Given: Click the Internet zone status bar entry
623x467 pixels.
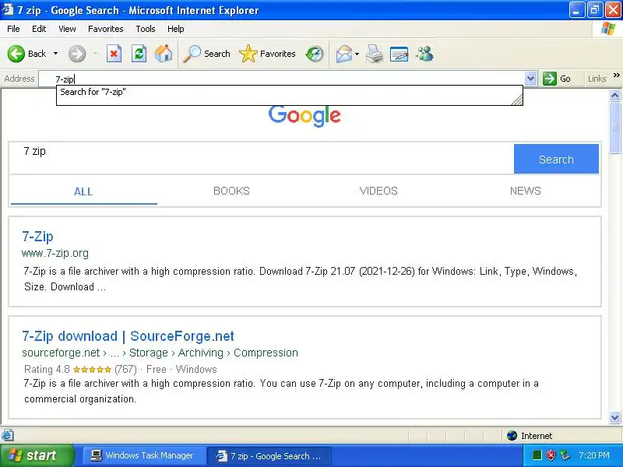Looking at the screenshot, I should coord(530,436).
